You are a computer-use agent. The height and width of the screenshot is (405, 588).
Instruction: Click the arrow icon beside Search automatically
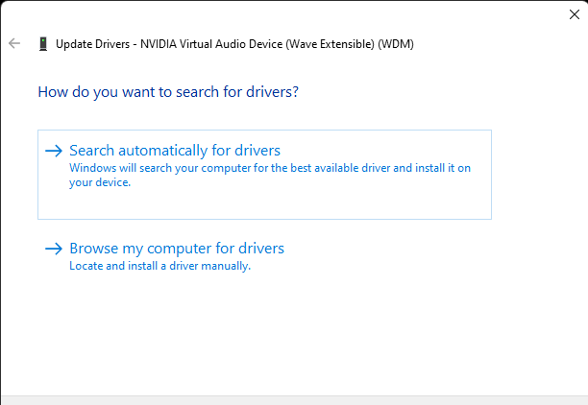coord(54,151)
